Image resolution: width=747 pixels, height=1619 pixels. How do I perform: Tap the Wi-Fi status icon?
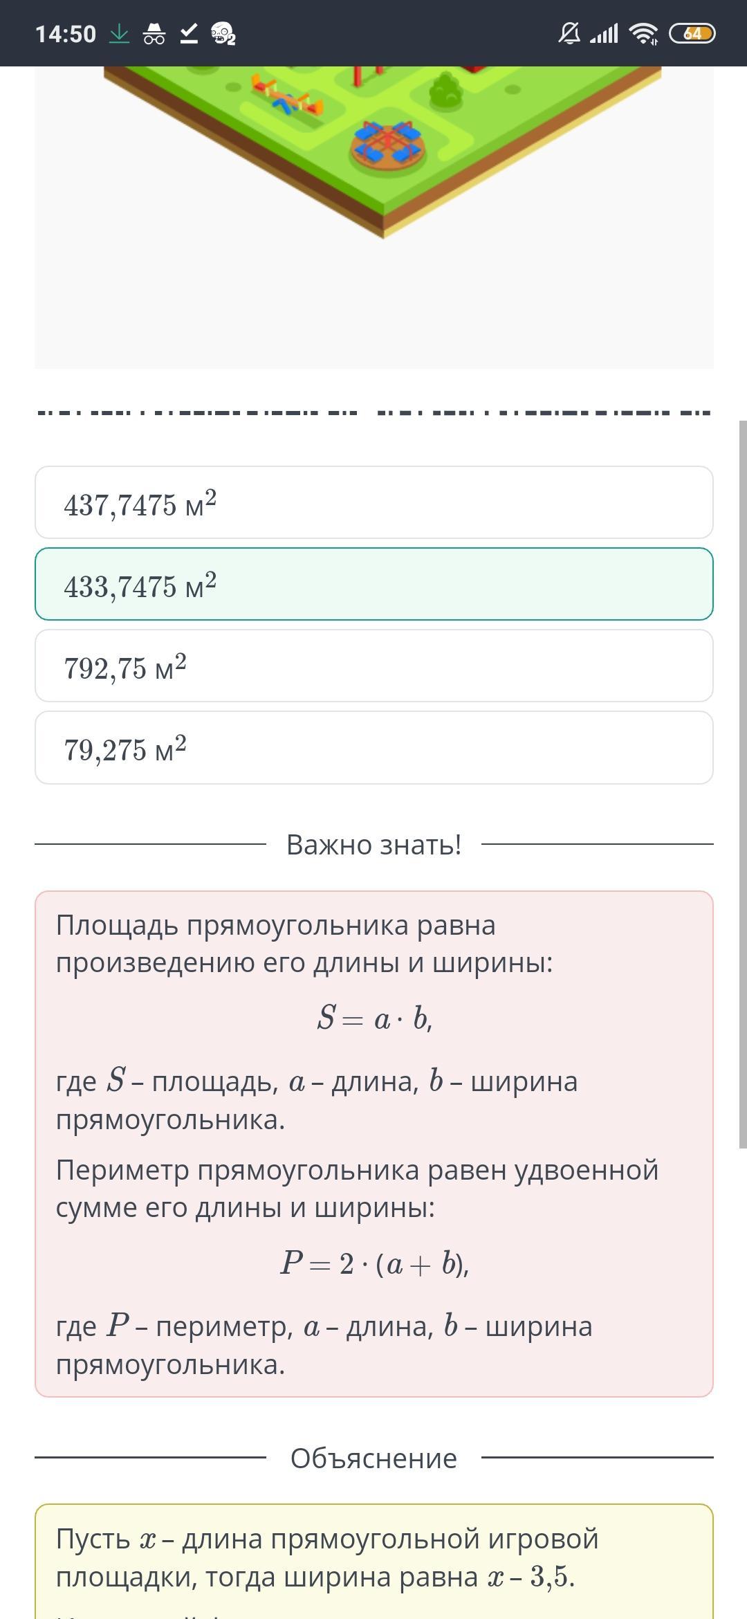[643, 33]
